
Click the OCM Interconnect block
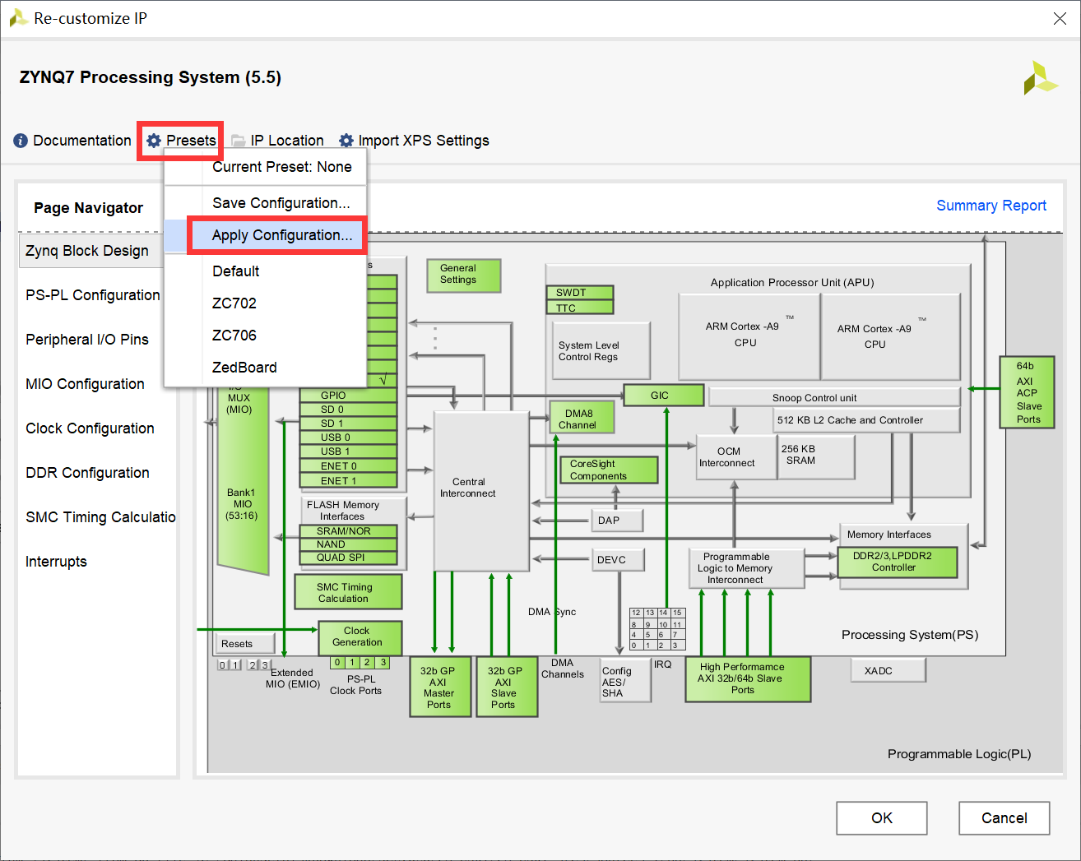[736, 457]
